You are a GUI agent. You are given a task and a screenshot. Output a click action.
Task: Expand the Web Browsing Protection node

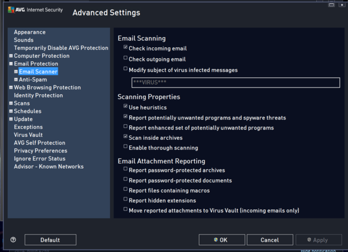[x=11, y=88]
